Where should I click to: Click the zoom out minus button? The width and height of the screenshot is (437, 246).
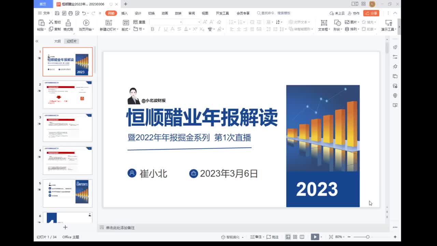click(349, 237)
